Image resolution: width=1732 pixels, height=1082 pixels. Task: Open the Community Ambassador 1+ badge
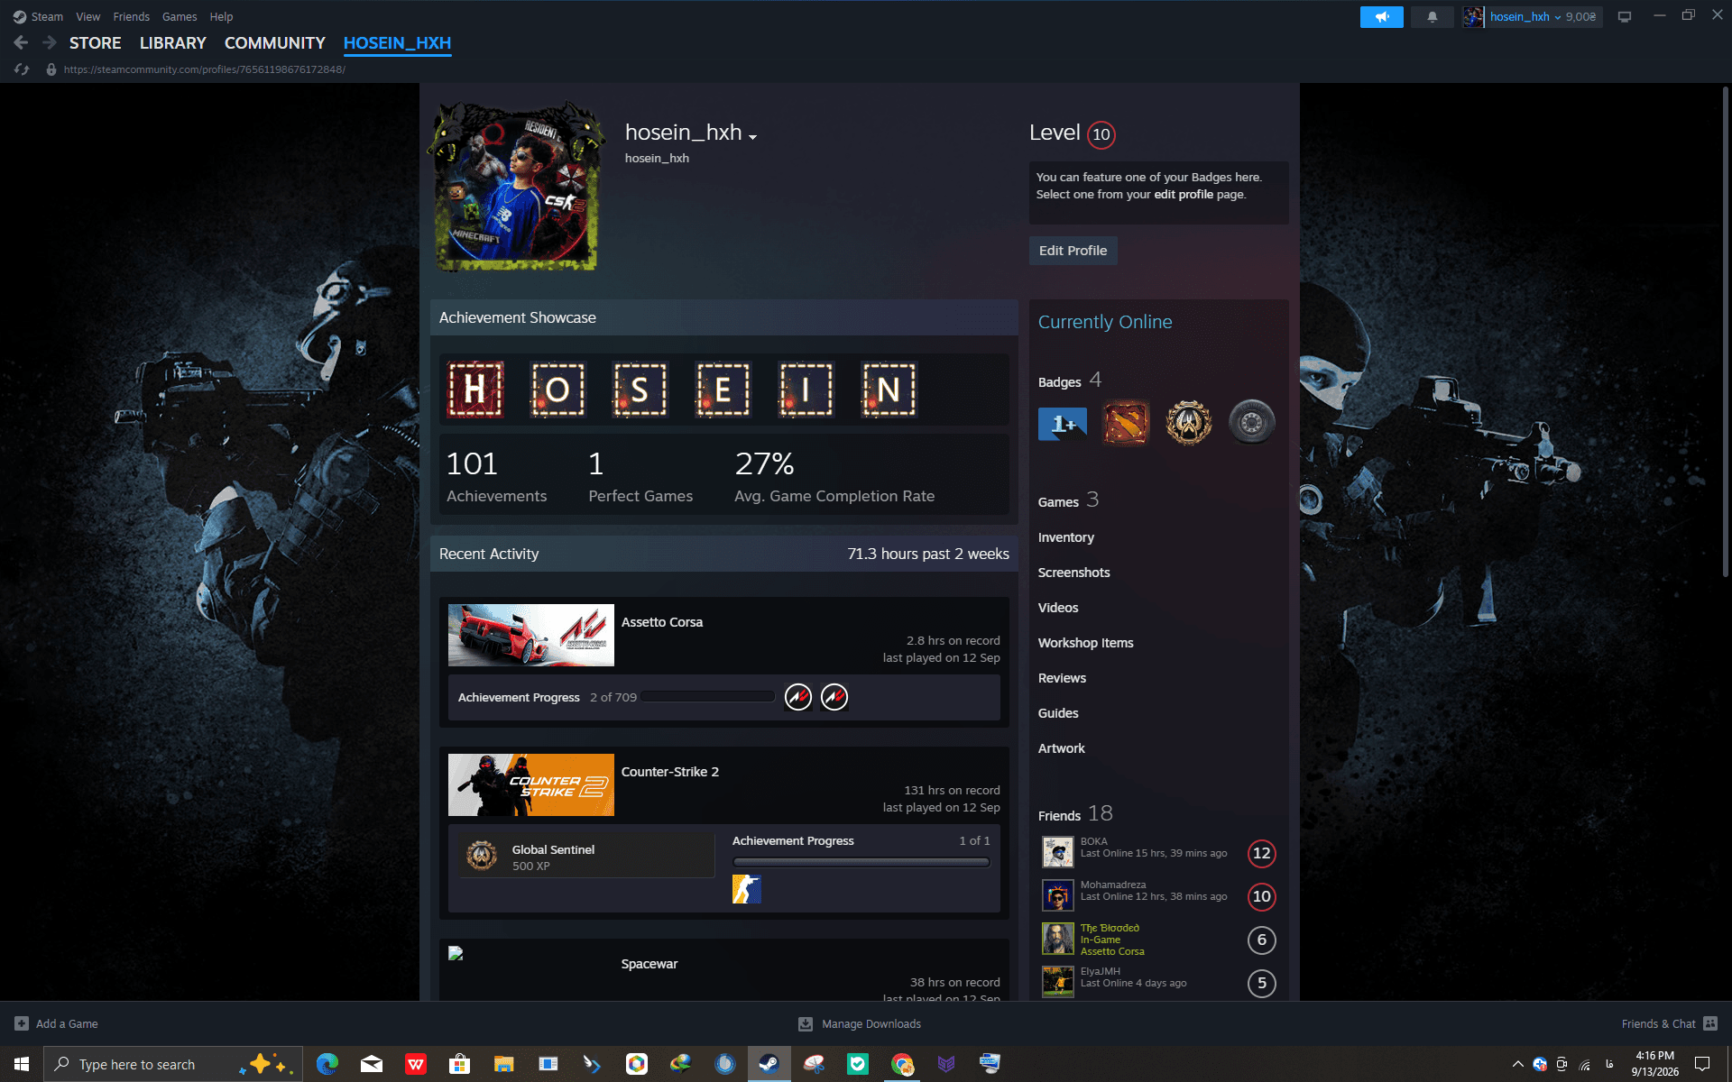click(1063, 423)
